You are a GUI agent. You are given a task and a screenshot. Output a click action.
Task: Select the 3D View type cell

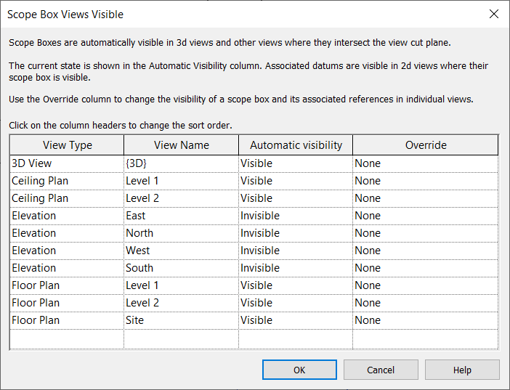(x=67, y=163)
